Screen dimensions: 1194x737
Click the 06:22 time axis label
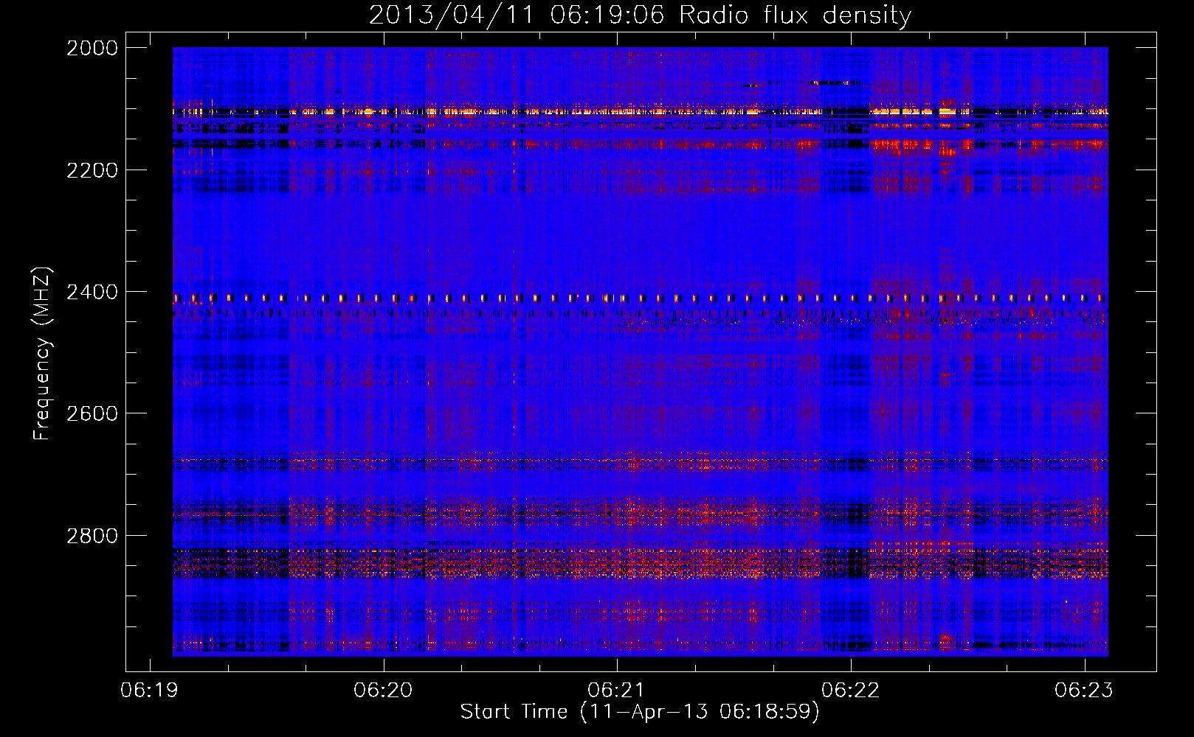[850, 691]
